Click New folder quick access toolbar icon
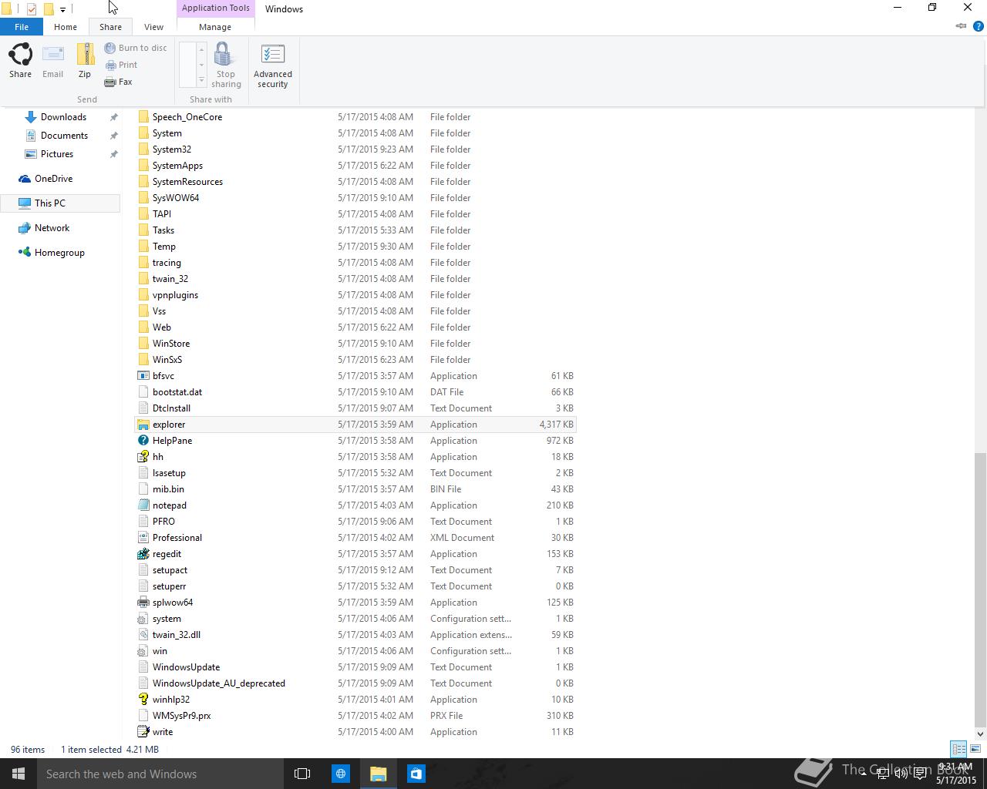 [49, 9]
